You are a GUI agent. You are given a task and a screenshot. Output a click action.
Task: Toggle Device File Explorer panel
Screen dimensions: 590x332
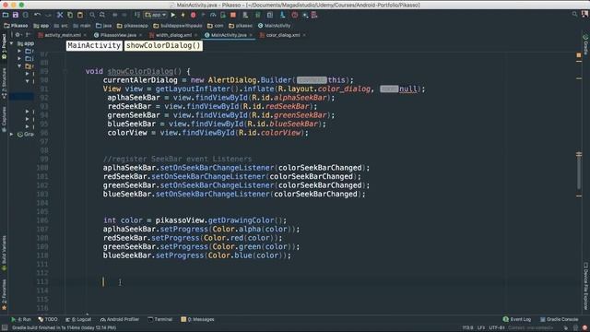[586, 286]
